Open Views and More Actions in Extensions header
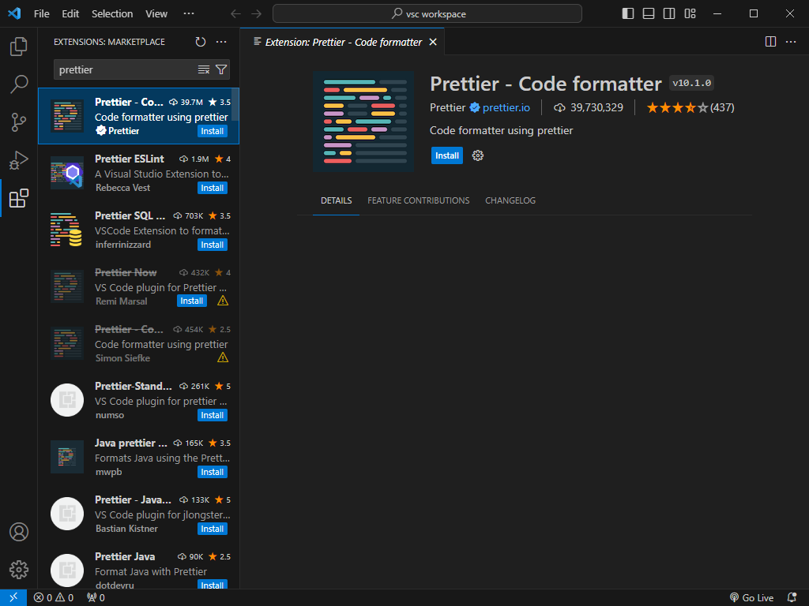 (221, 42)
